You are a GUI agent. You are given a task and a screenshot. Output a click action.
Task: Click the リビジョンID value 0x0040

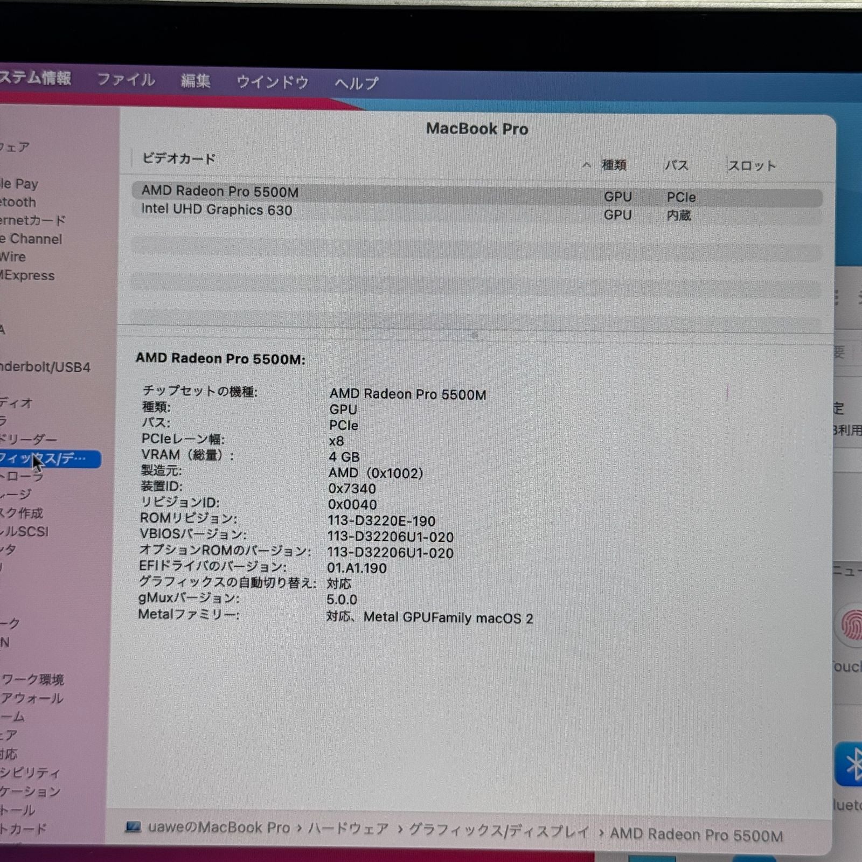click(x=352, y=505)
